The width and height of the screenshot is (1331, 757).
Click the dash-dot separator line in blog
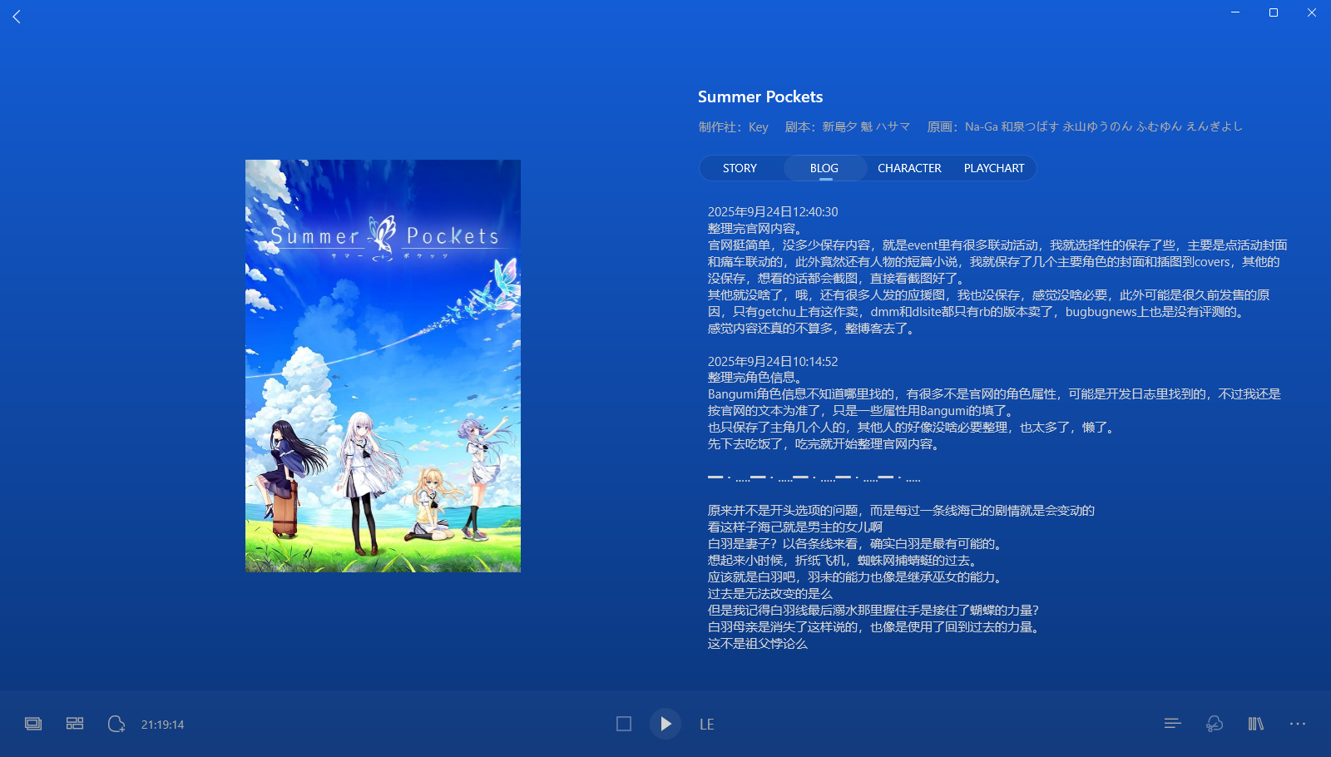(814, 477)
